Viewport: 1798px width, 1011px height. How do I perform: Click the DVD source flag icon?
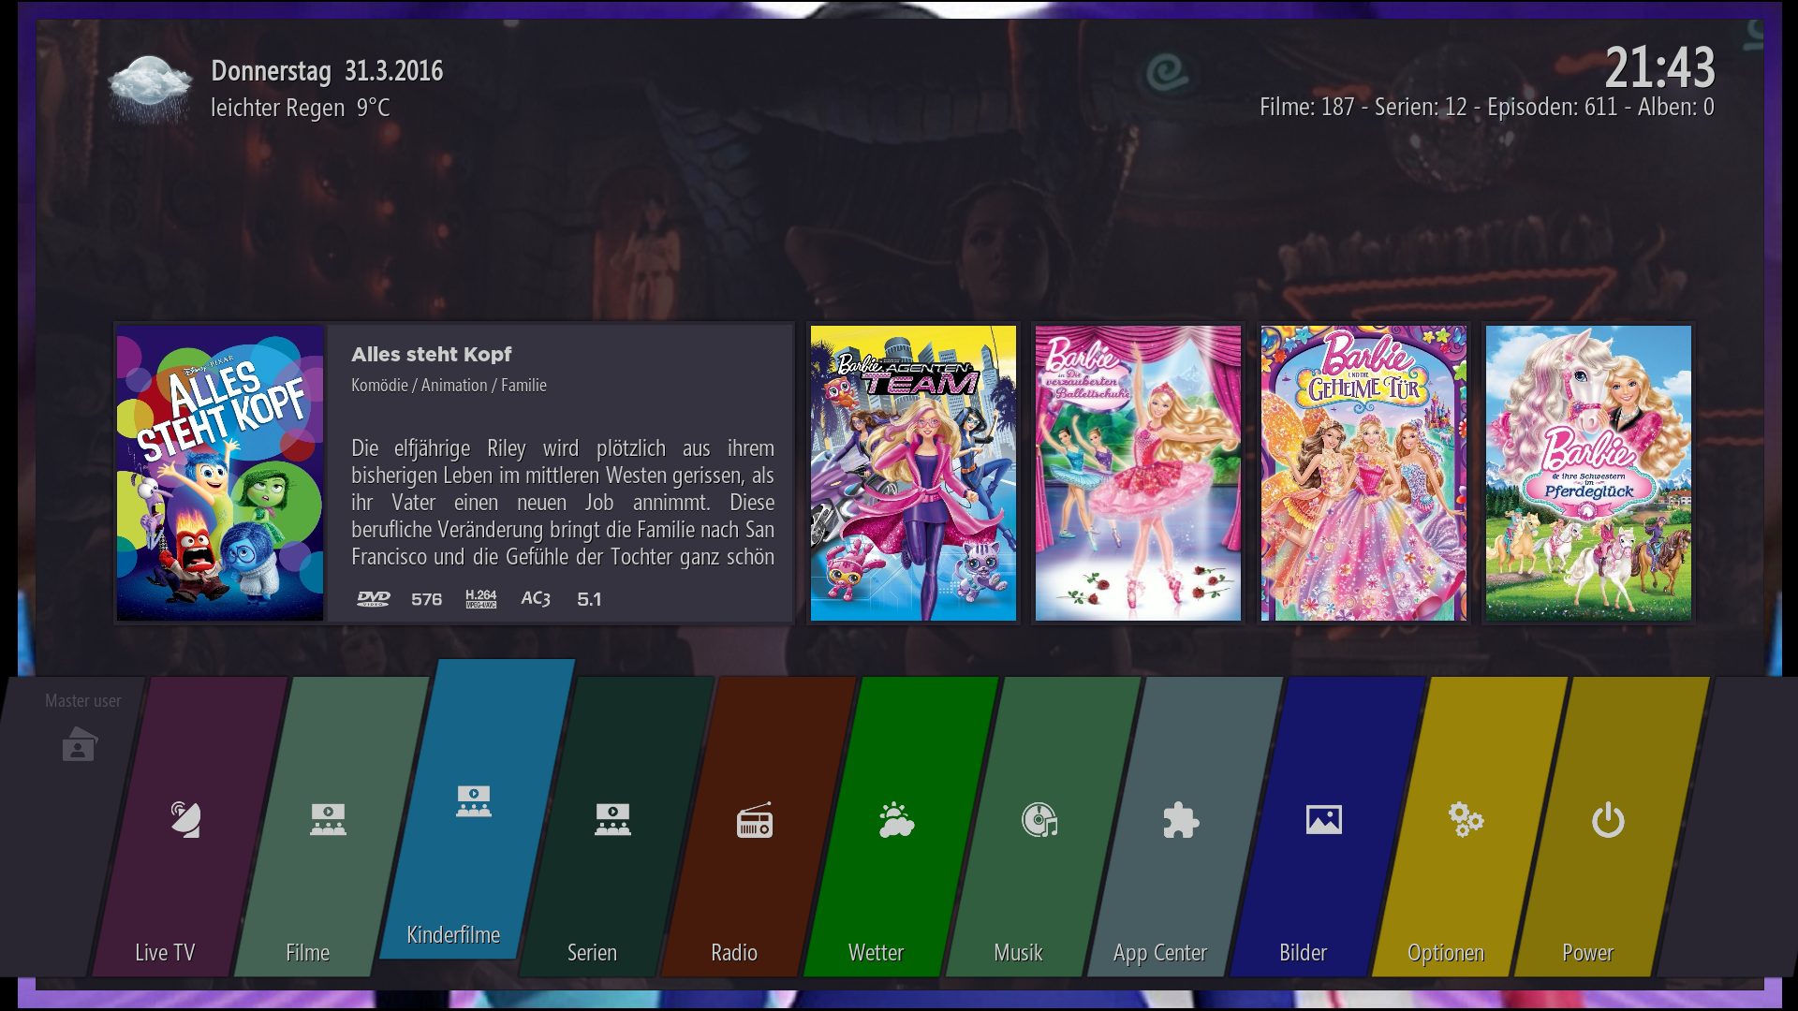[x=374, y=599]
